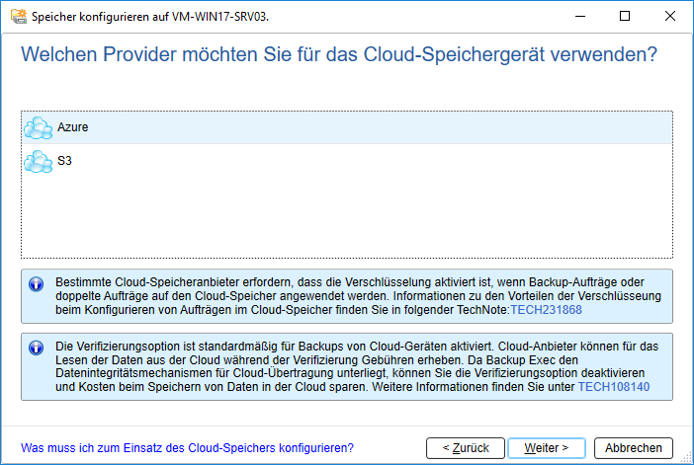Image resolution: width=694 pixels, height=465 pixels.
Task: Go back with the Zurück button
Action: (466, 447)
